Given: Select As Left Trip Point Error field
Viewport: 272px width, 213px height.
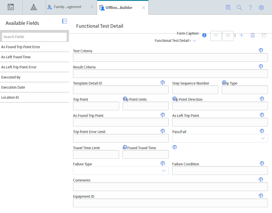Looking at the screenshot, I should (35, 67).
